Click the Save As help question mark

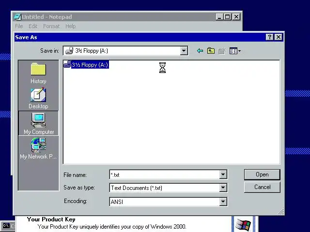click(269, 37)
